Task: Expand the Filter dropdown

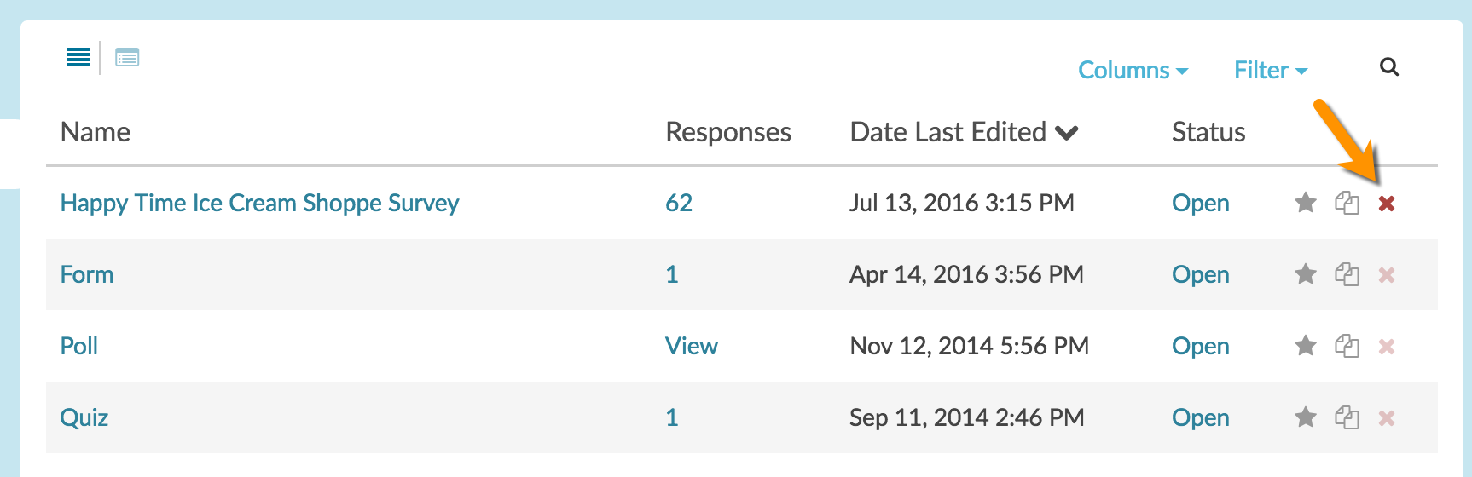Action: tap(1270, 70)
